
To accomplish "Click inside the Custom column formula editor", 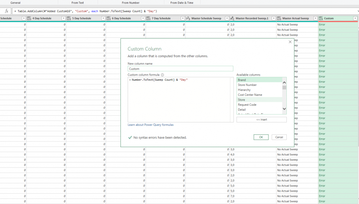I will [180, 99].
